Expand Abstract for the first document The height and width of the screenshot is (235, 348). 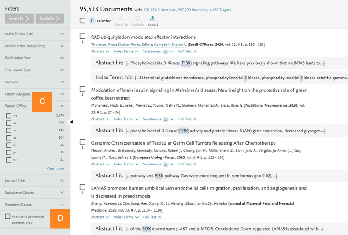click(x=99, y=52)
